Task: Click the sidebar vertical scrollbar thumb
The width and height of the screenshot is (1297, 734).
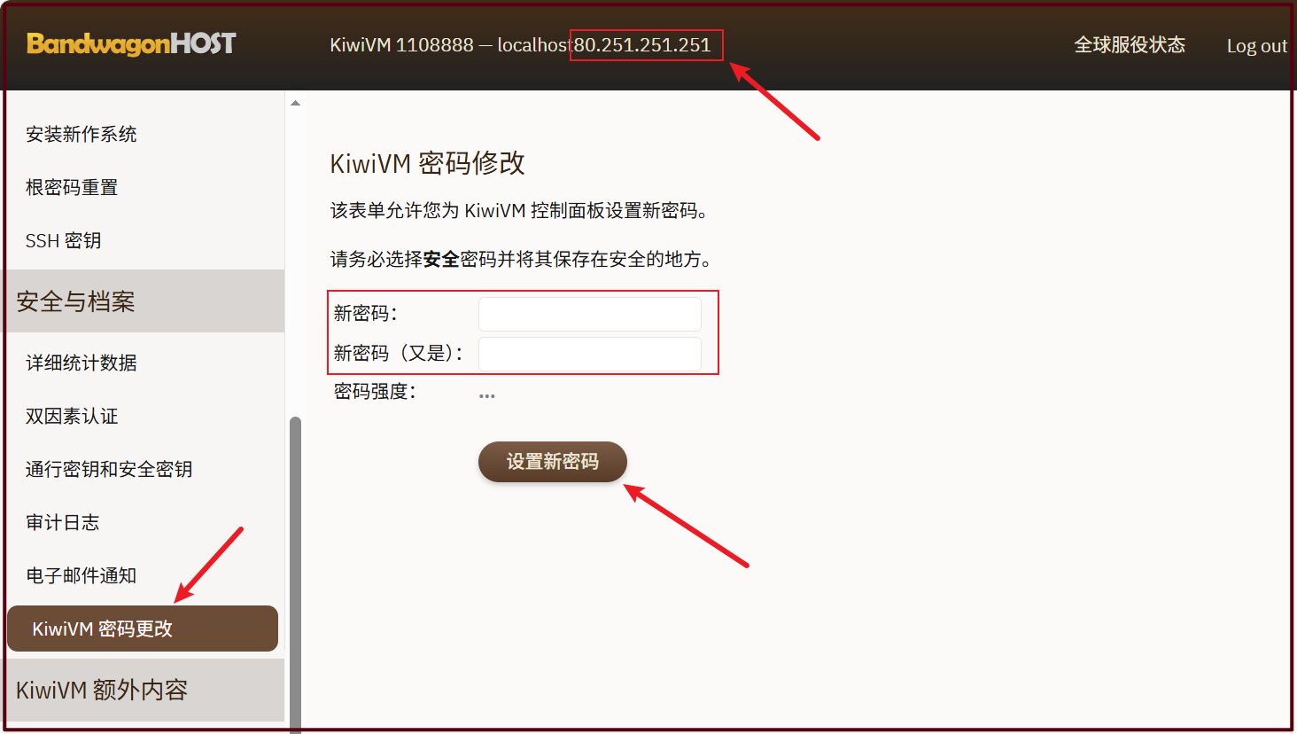Action: coord(296,567)
